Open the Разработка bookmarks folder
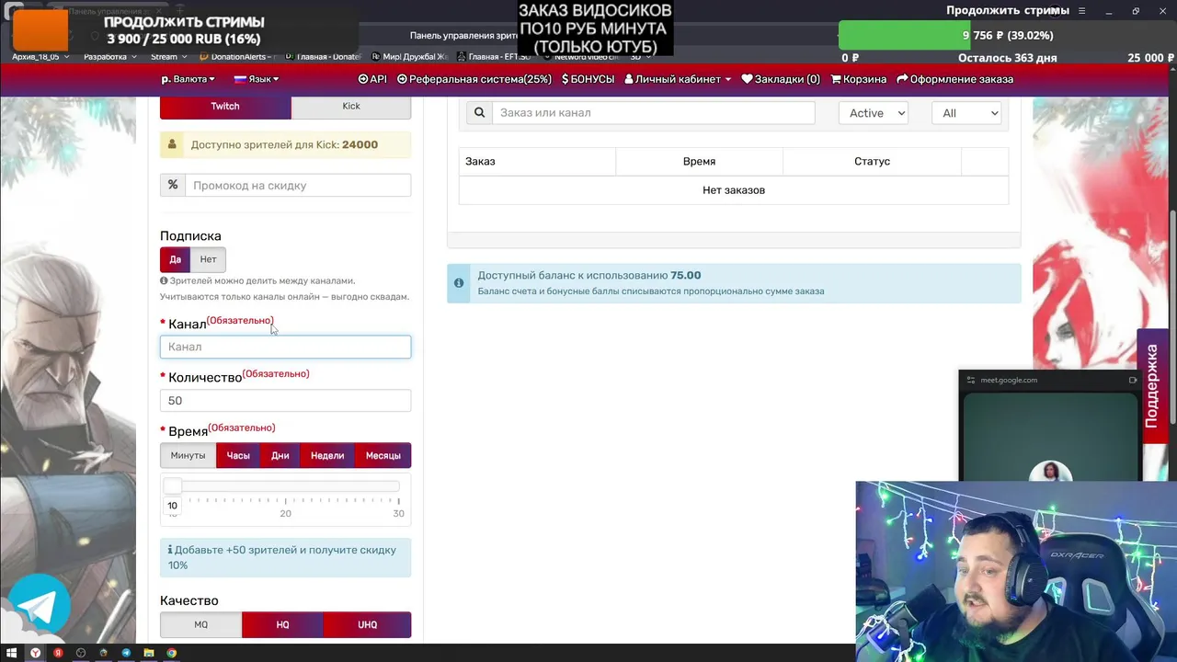The height and width of the screenshot is (662, 1177). [110, 57]
